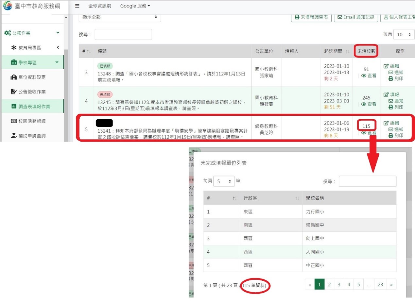
Task: Open 校園活動報導 sidebar item
Action: coord(32,121)
